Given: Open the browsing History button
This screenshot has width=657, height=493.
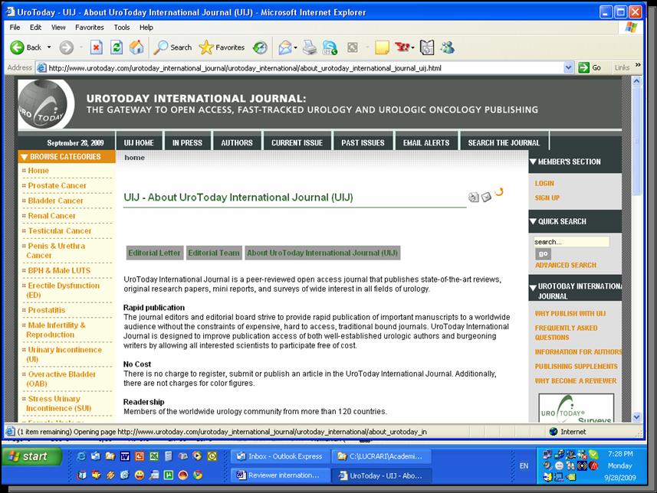Looking at the screenshot, I should tap(260, 47).
